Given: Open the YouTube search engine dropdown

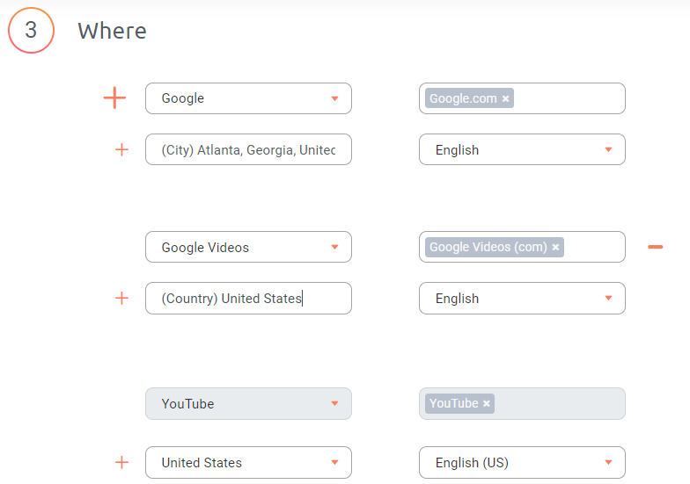Looking at the screenshot, I should pyautogui.click(x=248, y=404).
